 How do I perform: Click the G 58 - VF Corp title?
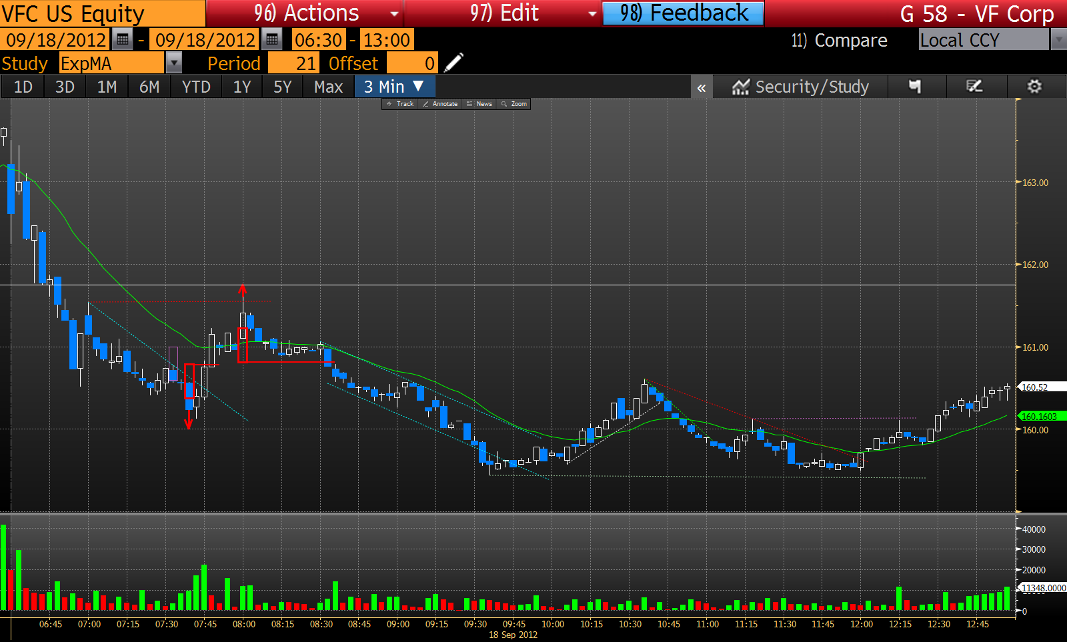click(x=977, y=14)
